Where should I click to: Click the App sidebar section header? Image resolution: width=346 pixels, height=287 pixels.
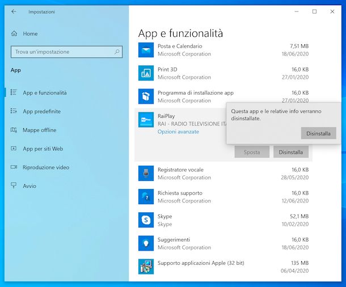pos(16,70)
